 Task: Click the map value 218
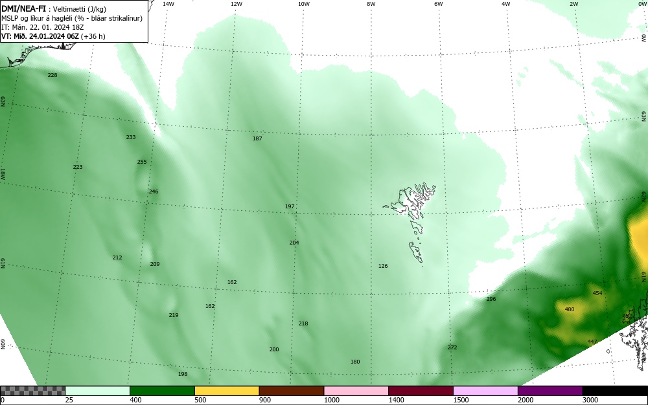(x=303, y=323)
